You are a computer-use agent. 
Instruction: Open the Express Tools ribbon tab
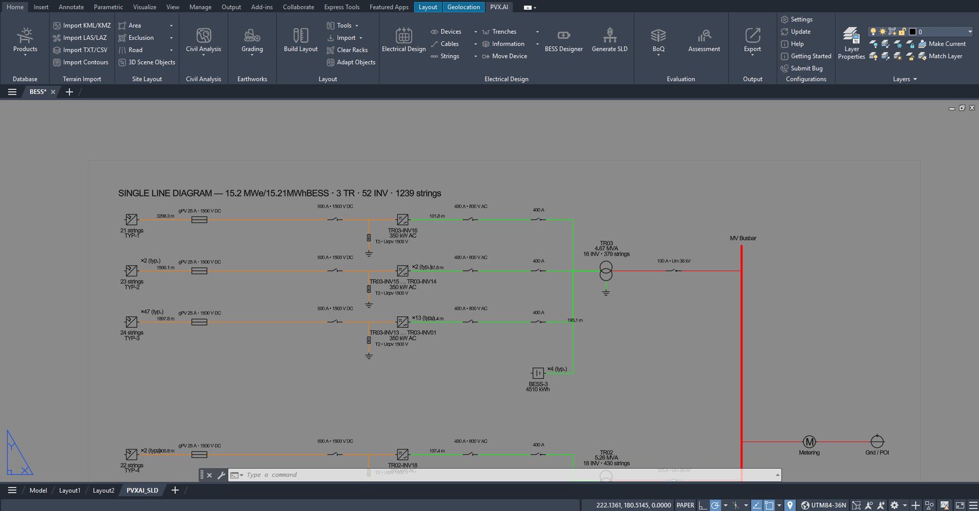(341, 7)
